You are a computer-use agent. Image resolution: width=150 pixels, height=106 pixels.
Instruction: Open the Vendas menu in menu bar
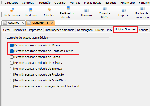pos(75,3)
